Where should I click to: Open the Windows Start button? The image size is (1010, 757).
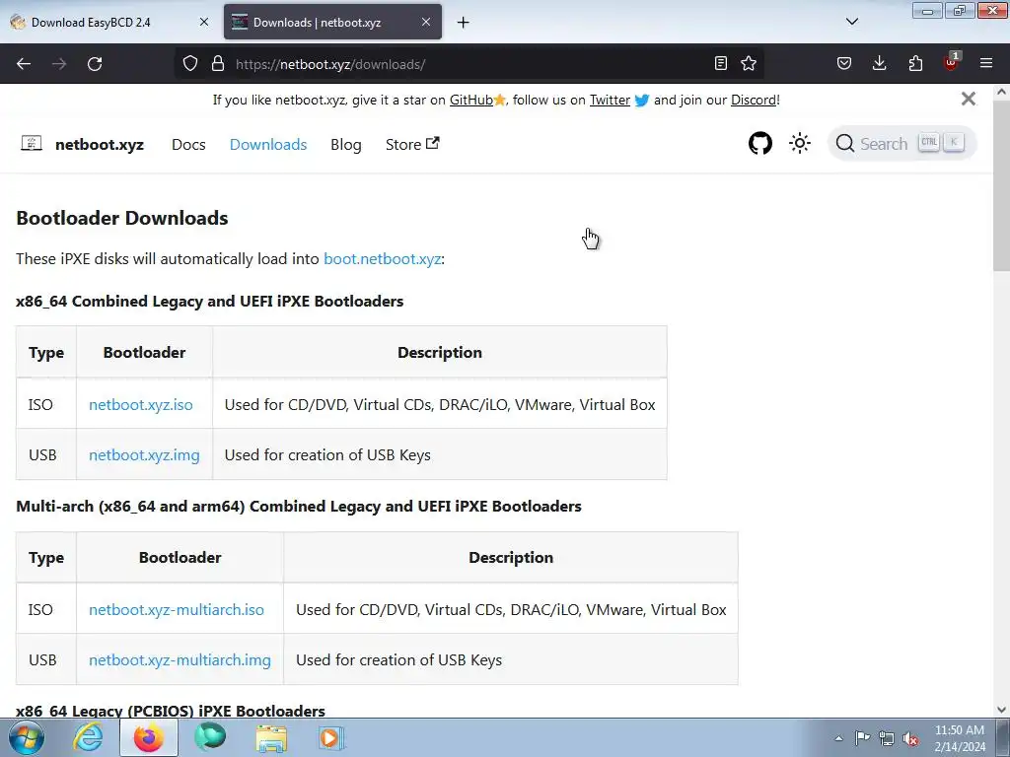(x=27, y=737)
